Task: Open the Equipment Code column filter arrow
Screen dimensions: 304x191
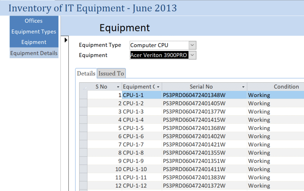Action: tap(158, 87)
